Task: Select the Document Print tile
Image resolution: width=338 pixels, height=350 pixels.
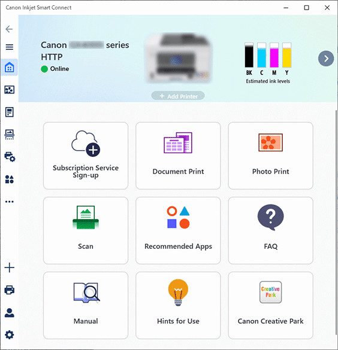Action: tap(178, 156)
